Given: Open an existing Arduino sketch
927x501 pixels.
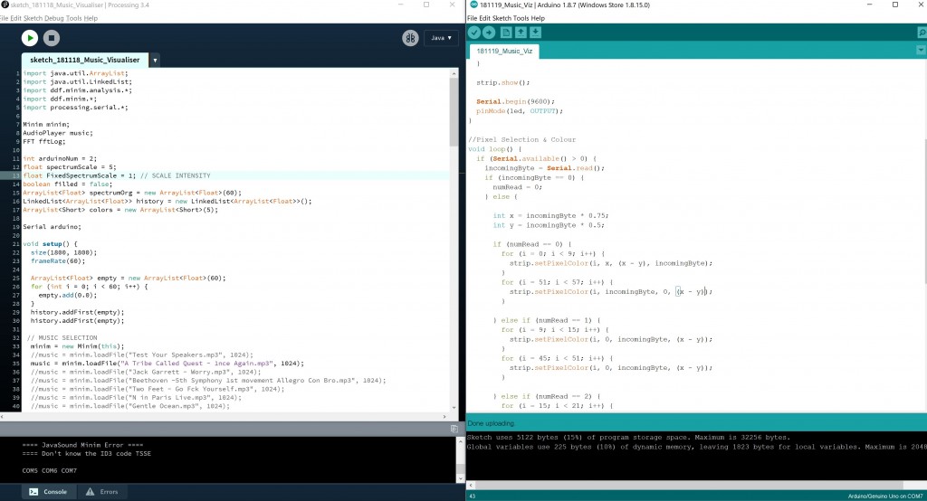Looking at the screenshot, I should point(521,33).
